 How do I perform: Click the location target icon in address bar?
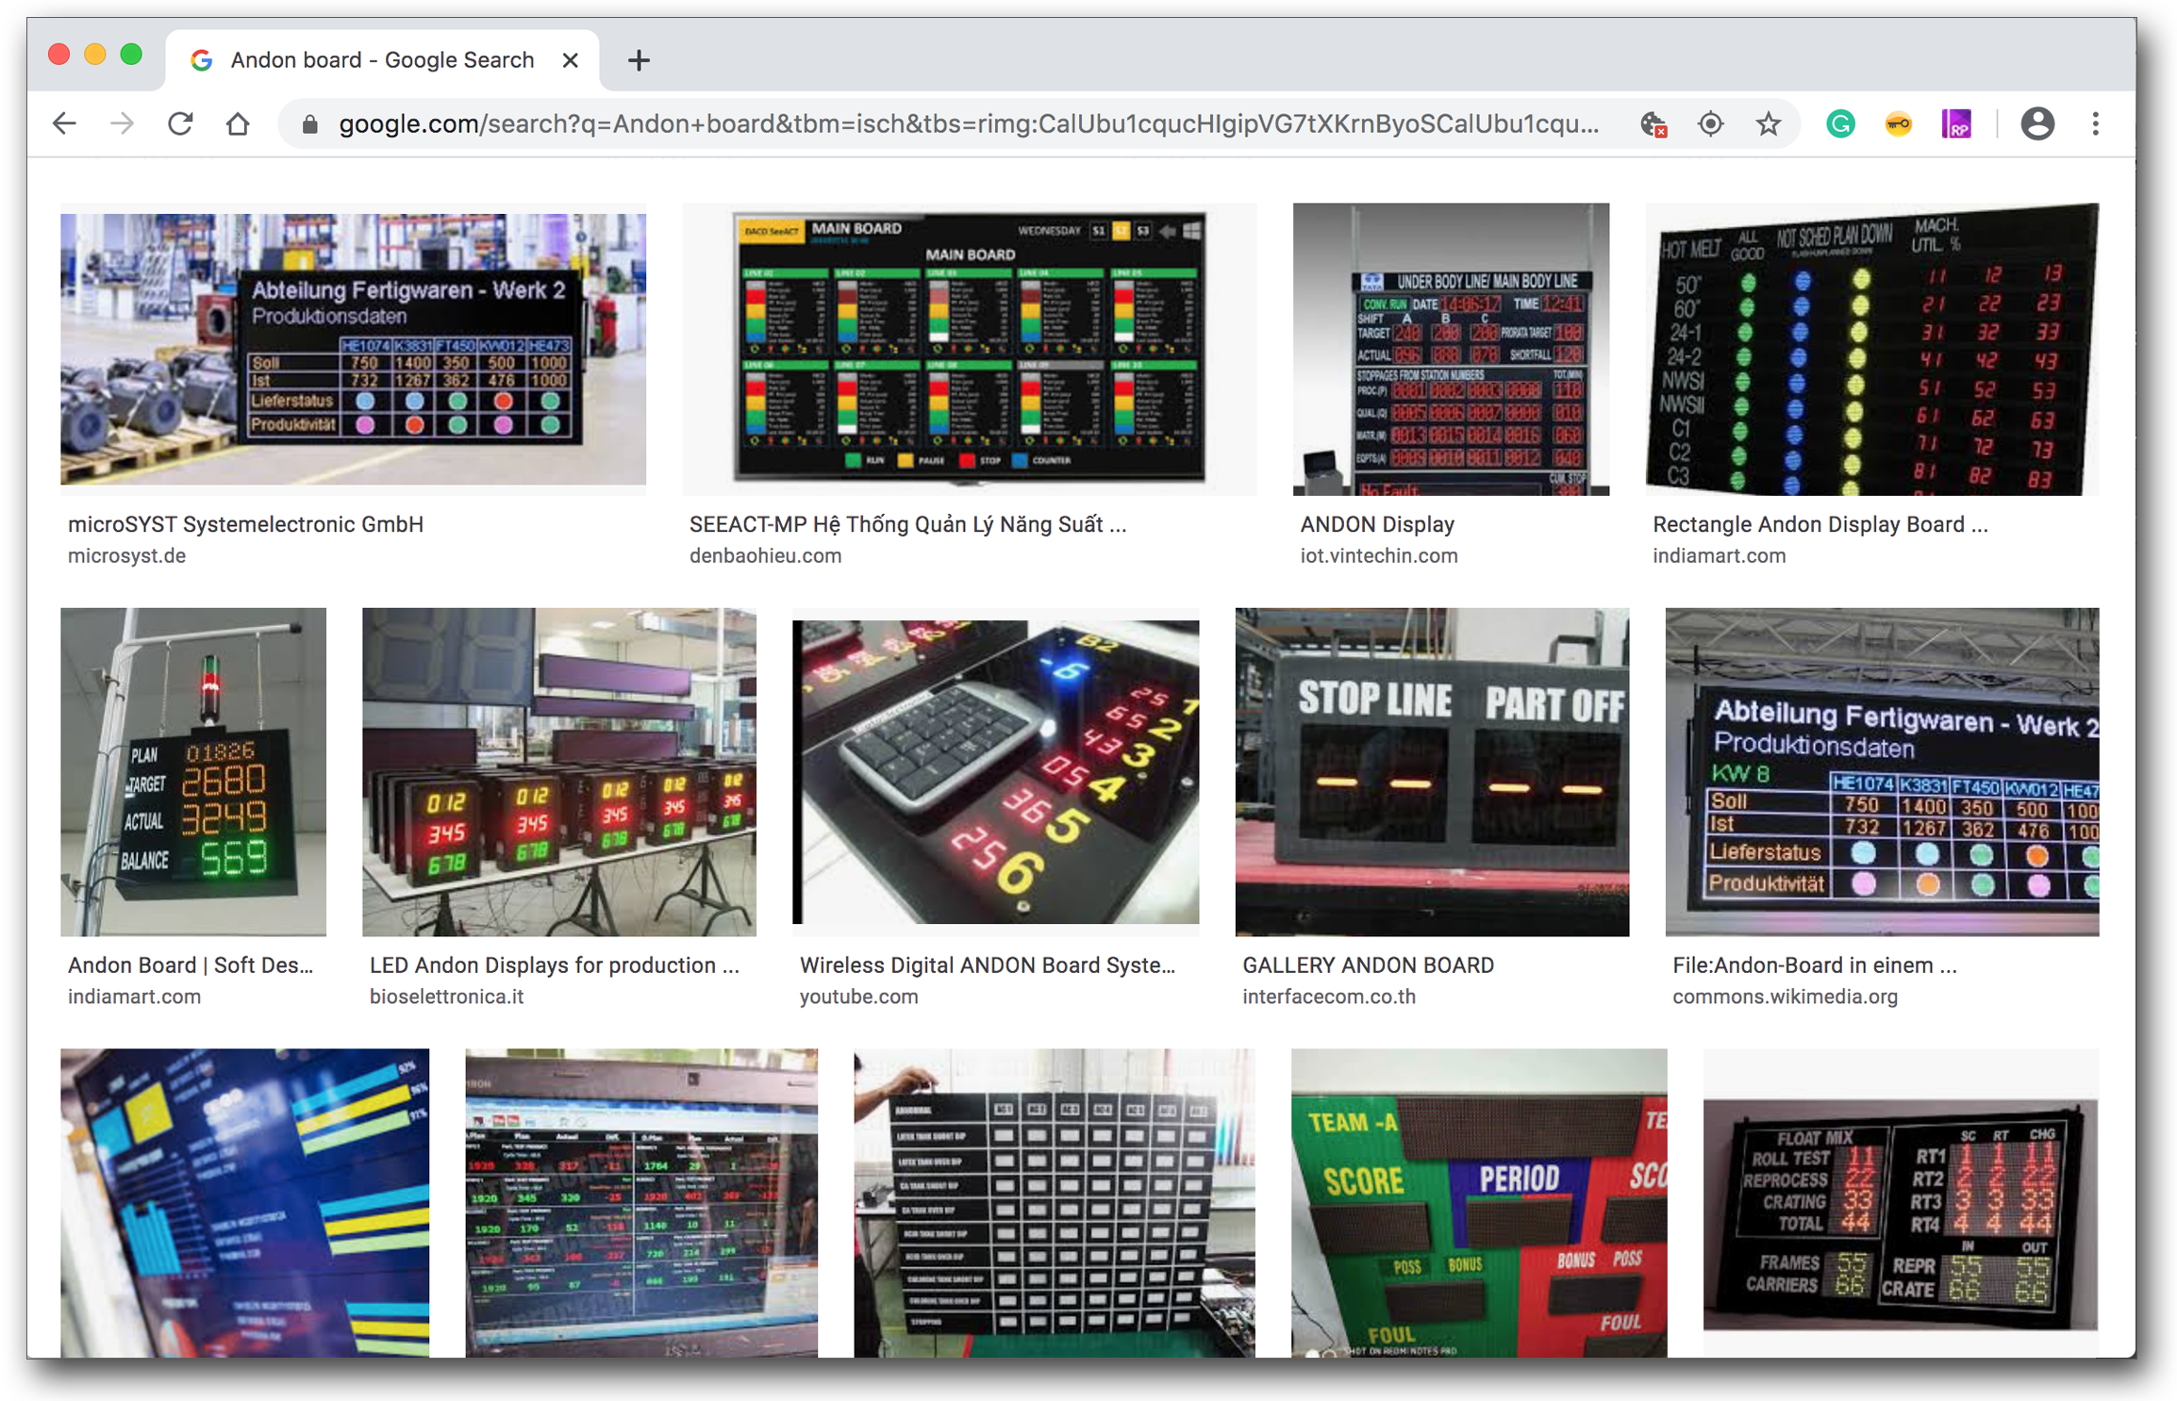(x=1710, y=124)
